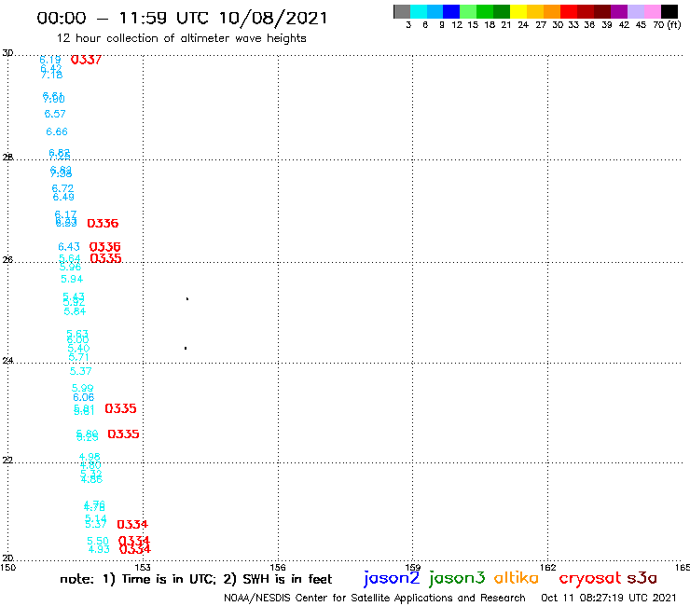This screenshot has height=606, width=690.
Task: Click the wave height value '5.94'
Action: click(72, 279)
